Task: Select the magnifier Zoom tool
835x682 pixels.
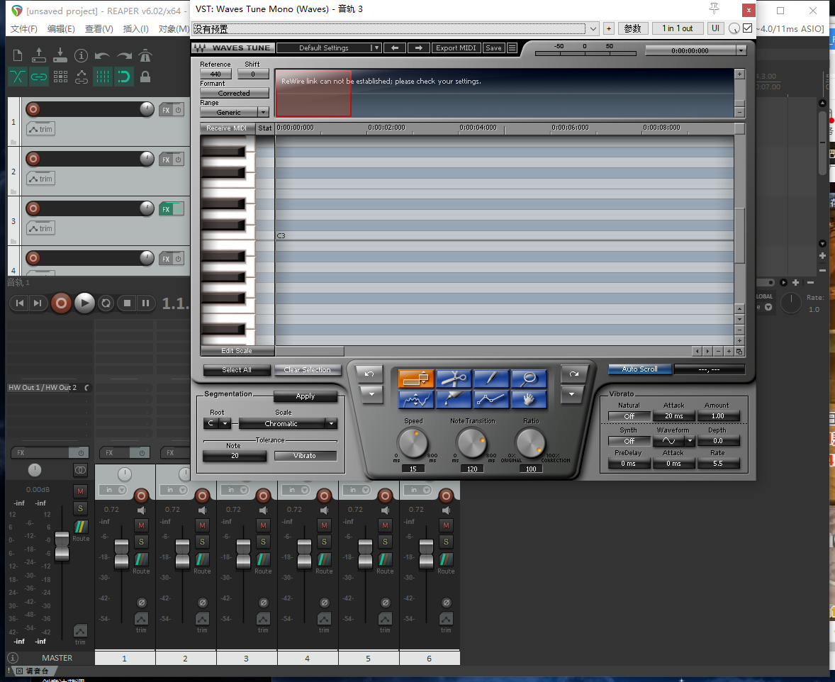Action: tap(529, 379)
